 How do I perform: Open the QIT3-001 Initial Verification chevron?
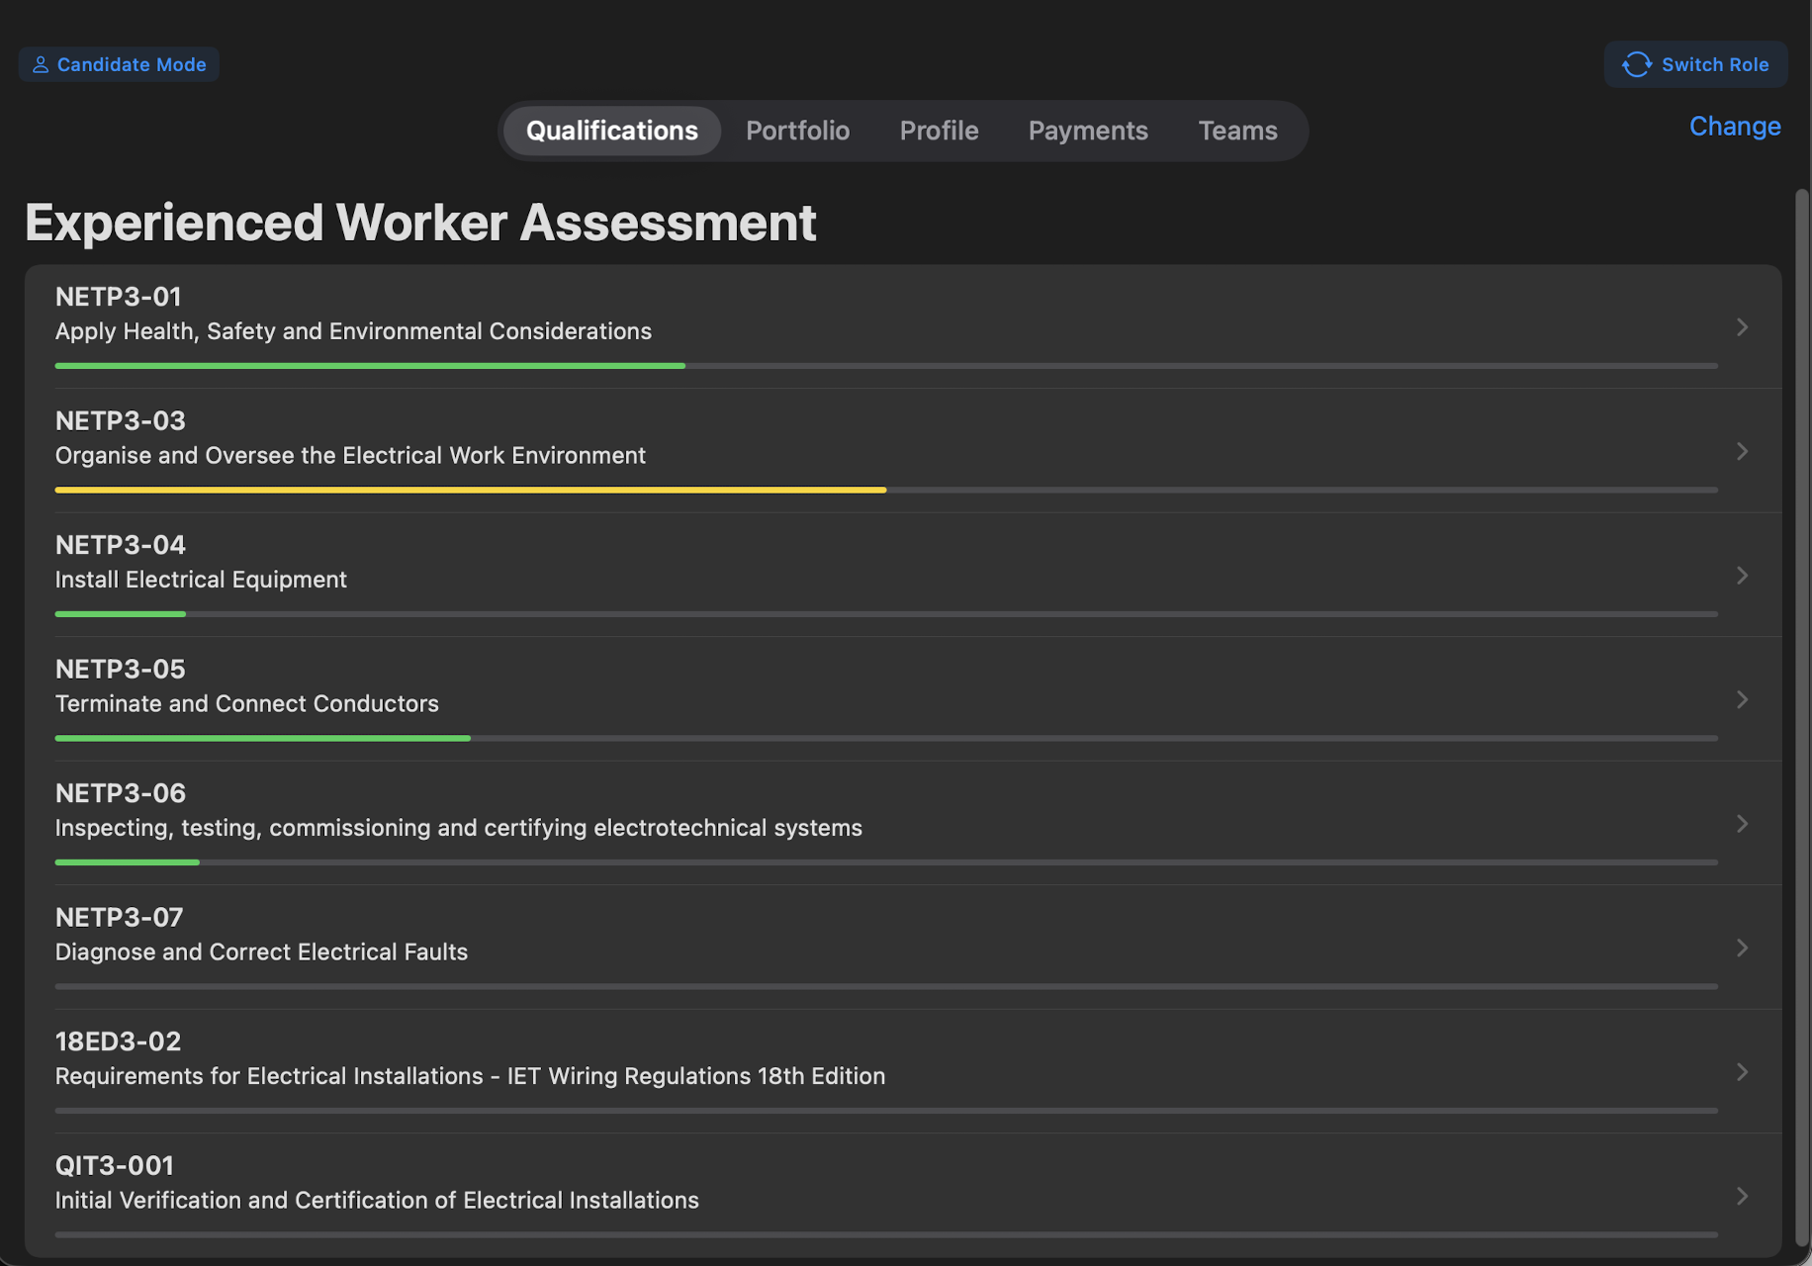1742,1196
